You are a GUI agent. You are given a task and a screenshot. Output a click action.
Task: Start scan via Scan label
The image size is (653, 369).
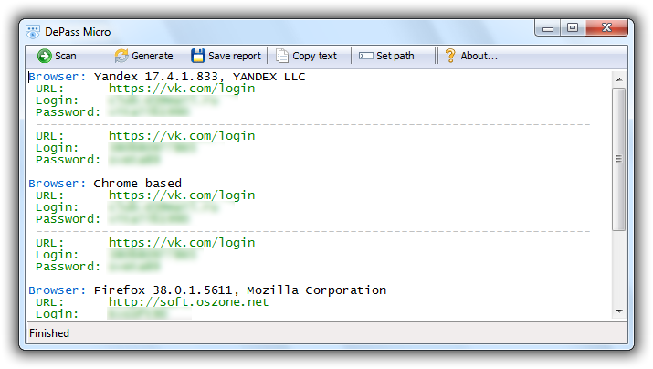point(66,56)
